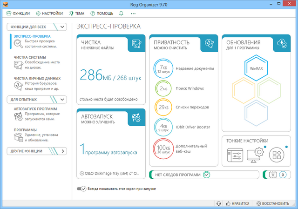Click the Обновления cloud download icon
The height and width of the screenshot is (209, 298).
click(281, 43)
